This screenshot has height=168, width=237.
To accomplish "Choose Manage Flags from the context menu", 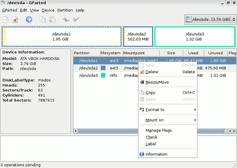I will [x=158, y=131].
